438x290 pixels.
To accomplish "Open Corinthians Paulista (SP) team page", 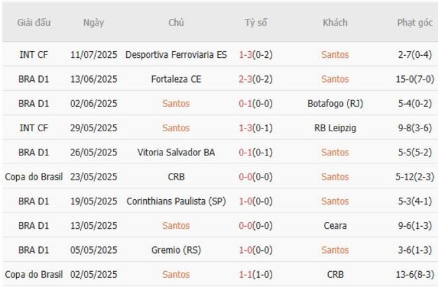I will pyautogui.click(x=176, y=201).
